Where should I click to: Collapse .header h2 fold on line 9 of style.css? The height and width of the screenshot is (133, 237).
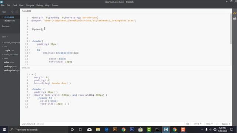point(30,98)
